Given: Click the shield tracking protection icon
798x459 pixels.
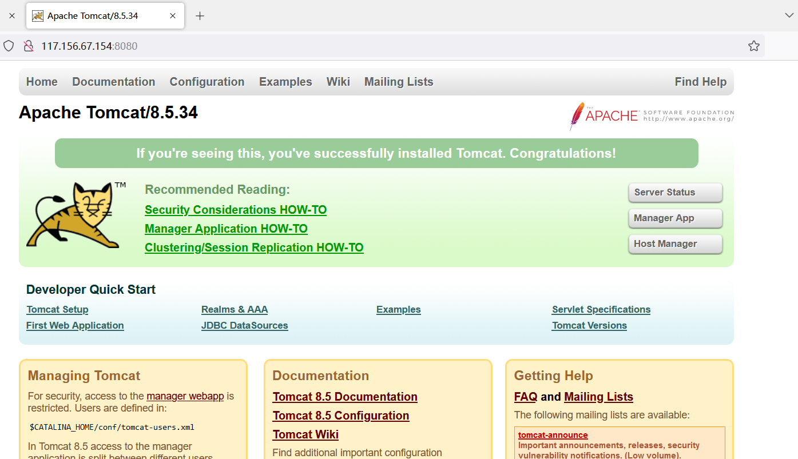Looking at the screenshot, I should [9, 46].
